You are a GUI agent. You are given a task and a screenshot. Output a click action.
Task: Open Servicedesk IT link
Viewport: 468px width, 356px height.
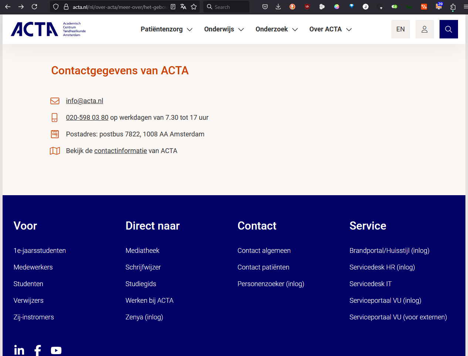[x=370, y=284]
